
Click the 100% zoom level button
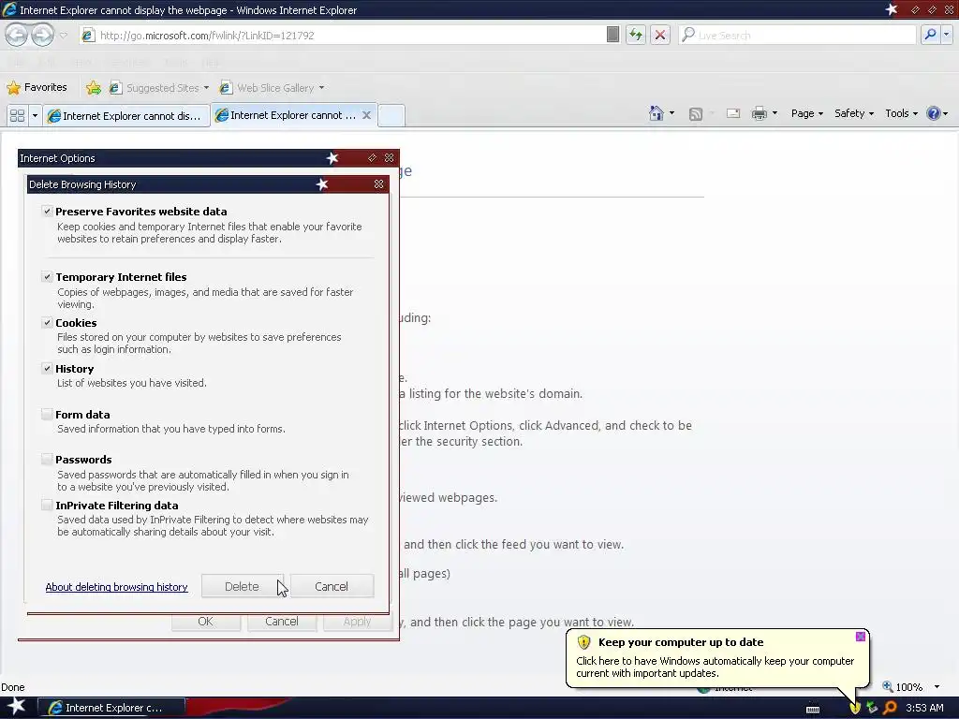903,686
